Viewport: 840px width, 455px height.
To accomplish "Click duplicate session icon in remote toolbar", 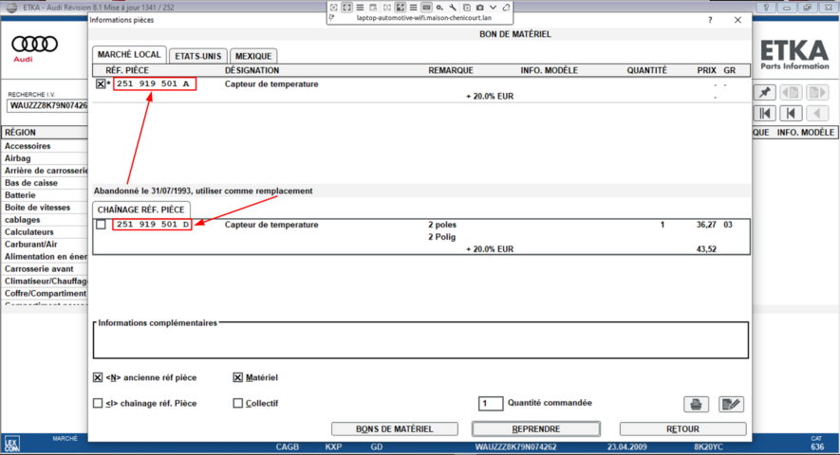I will pos(467,8).
